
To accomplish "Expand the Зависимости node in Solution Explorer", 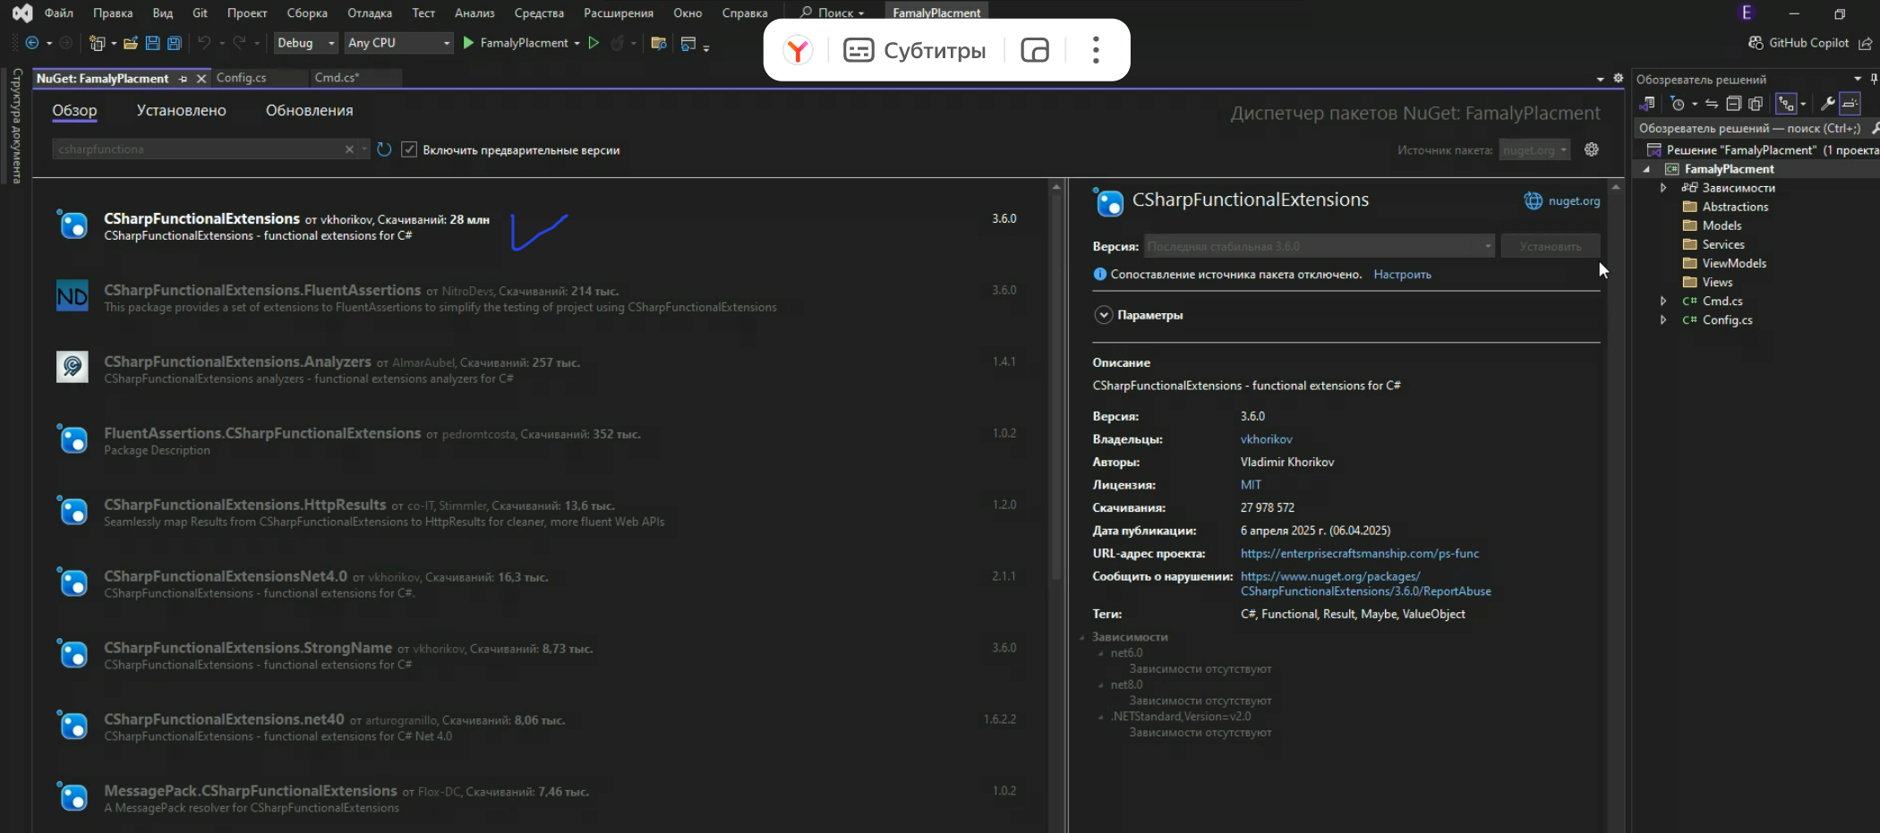I will click(1663, 188).
